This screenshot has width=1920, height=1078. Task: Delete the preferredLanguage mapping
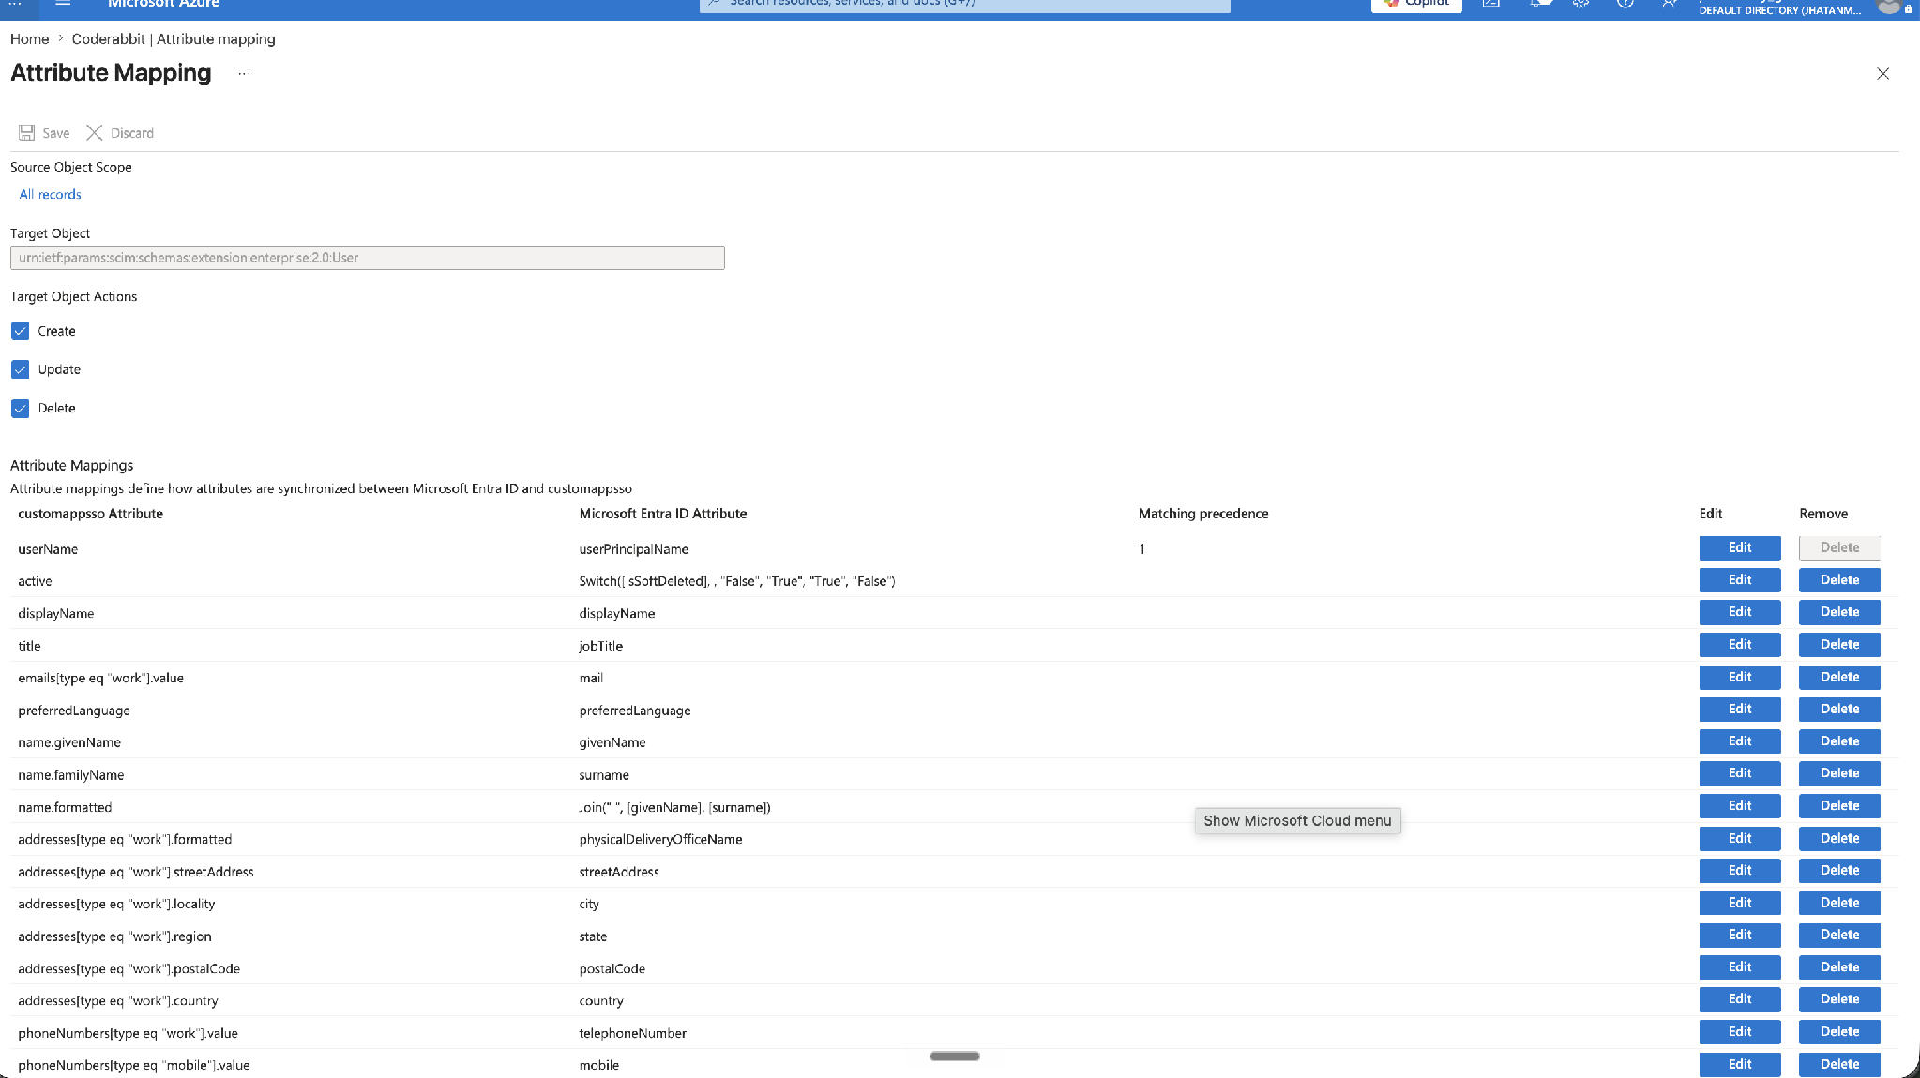(x=1839, y=710)
